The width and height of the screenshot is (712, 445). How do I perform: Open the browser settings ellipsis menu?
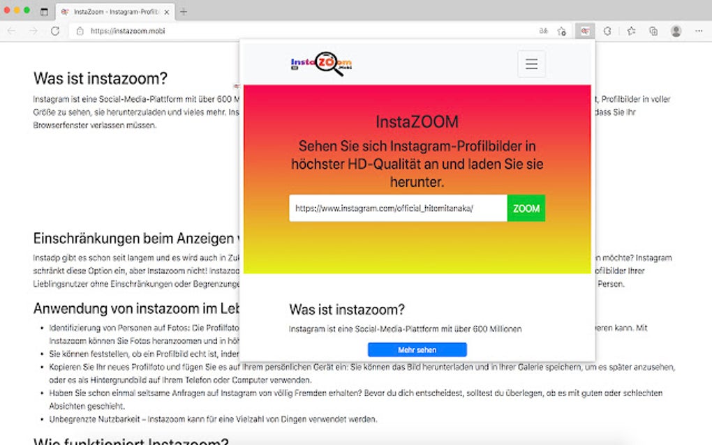(x=697, y=31)
